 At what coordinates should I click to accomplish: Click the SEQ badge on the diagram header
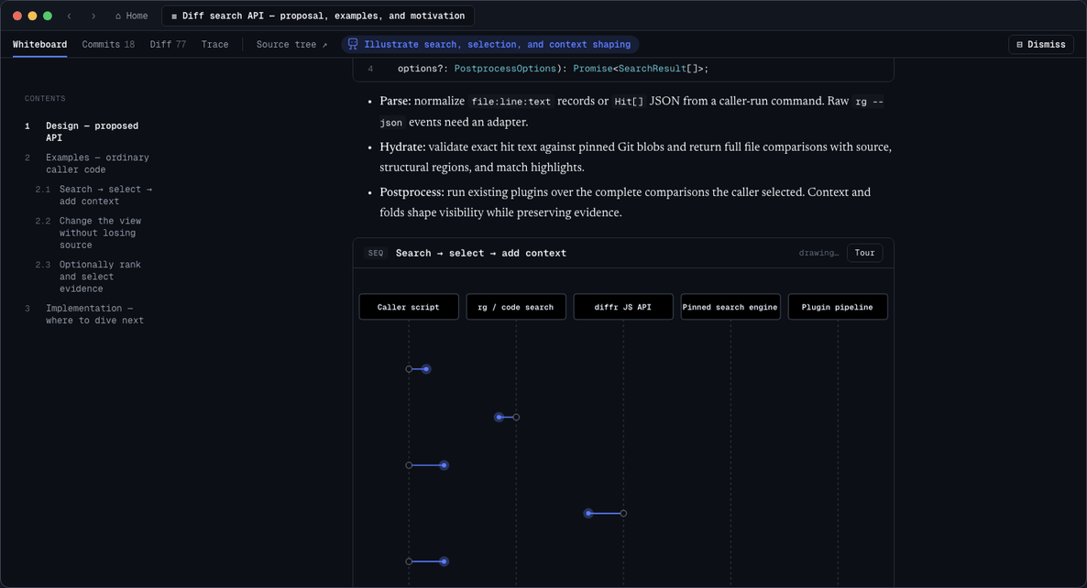[376, 254]
